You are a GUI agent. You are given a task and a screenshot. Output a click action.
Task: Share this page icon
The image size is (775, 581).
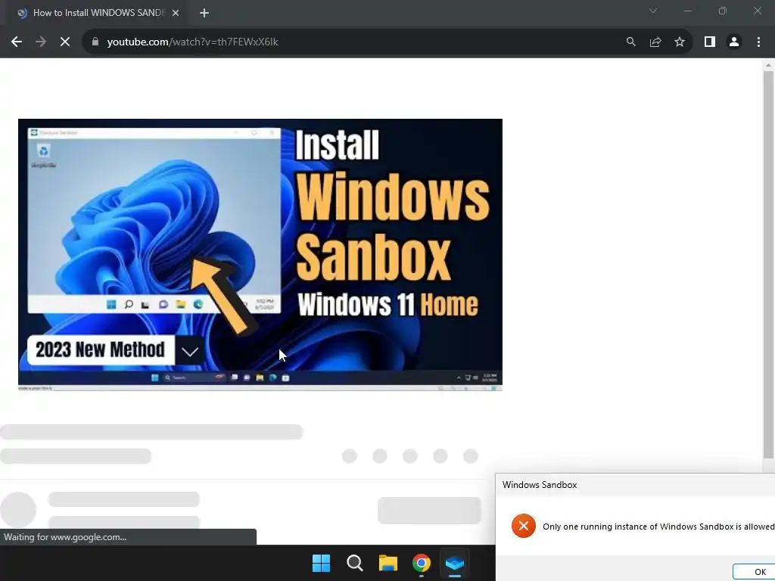pos(655,42)
